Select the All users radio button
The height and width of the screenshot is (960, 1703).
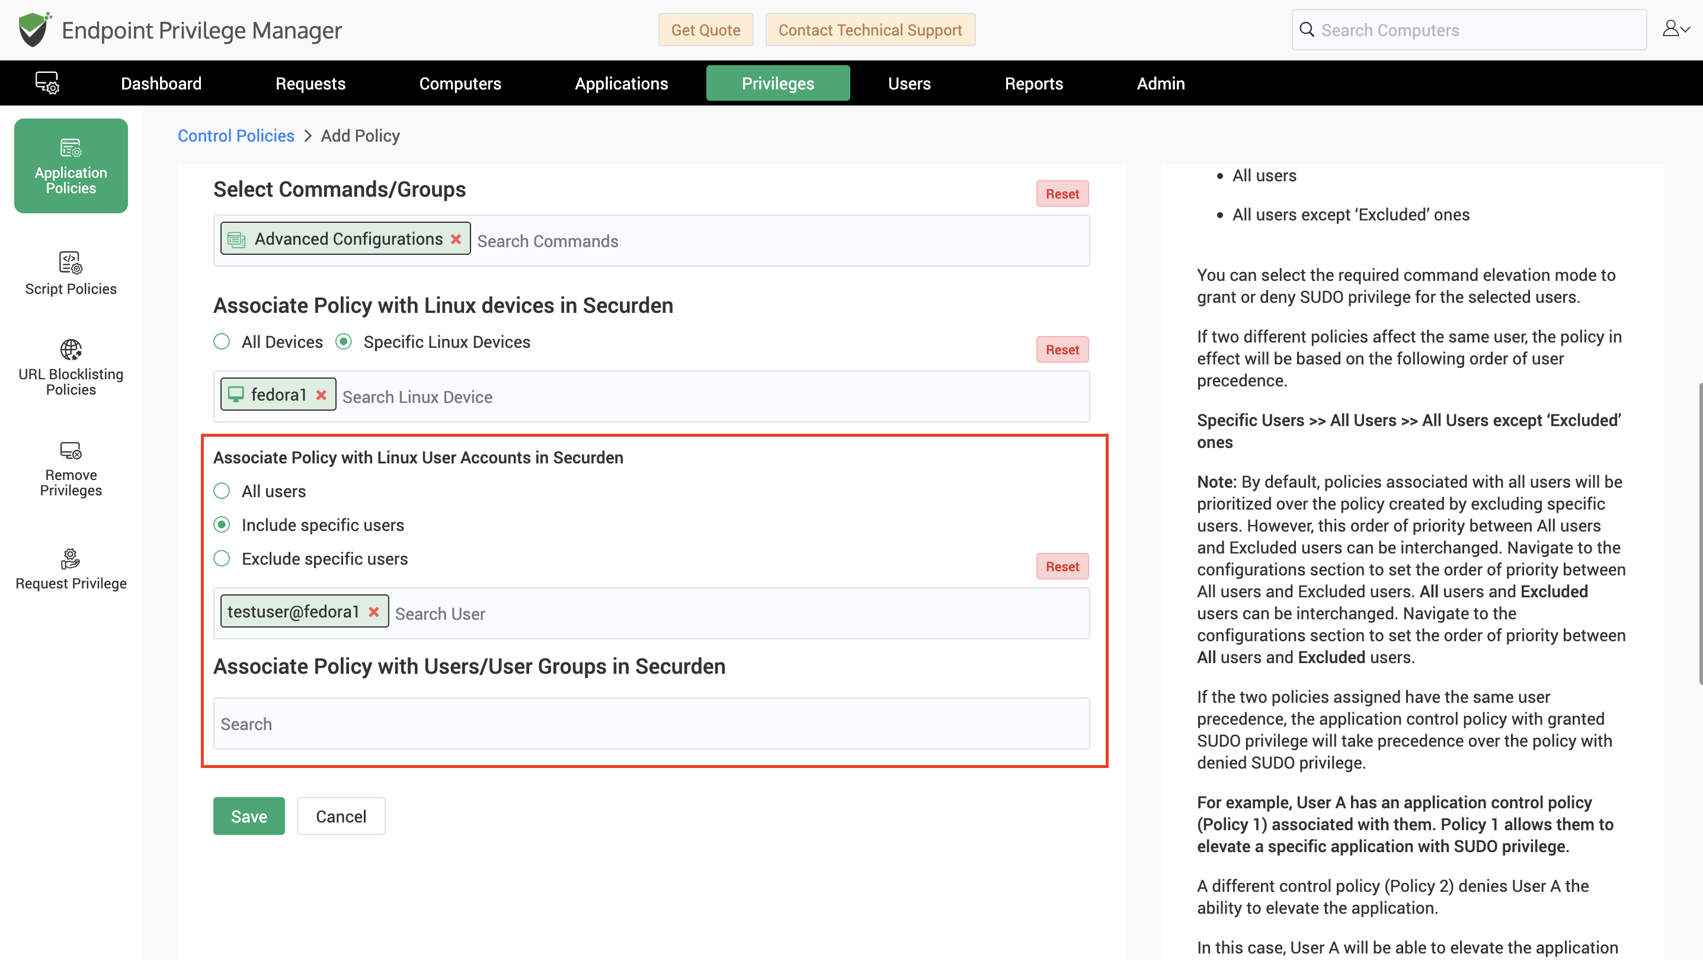[222, 491]
